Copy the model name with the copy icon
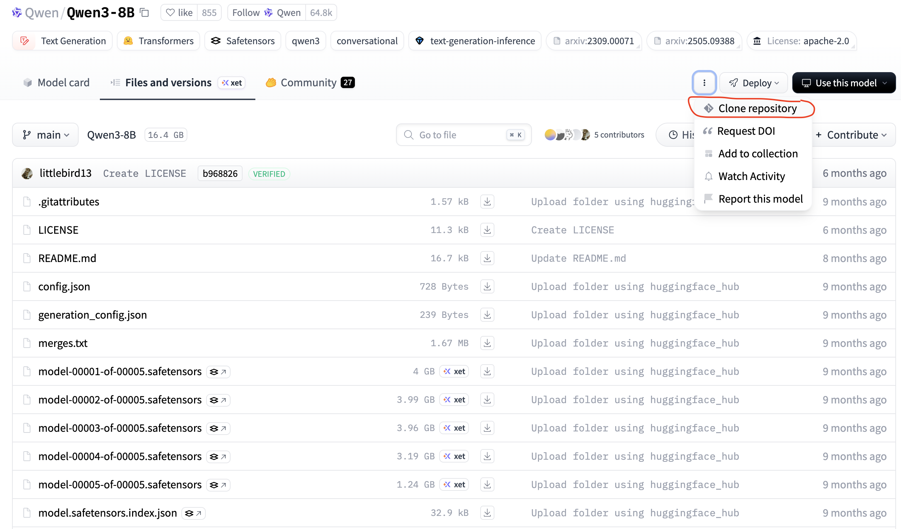Image resolution: width=901 pixels, height=529 pixels. coord(144,13)
